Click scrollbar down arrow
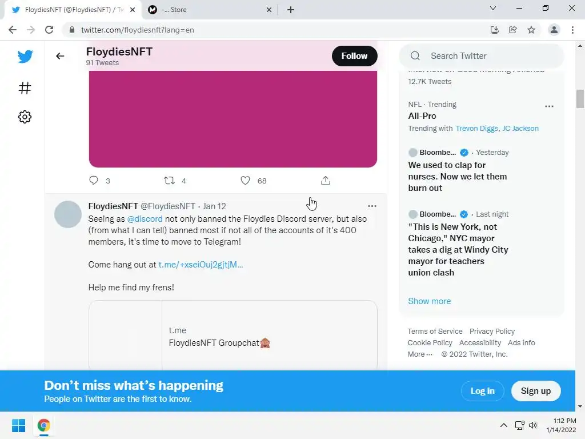 click(580, 406)
